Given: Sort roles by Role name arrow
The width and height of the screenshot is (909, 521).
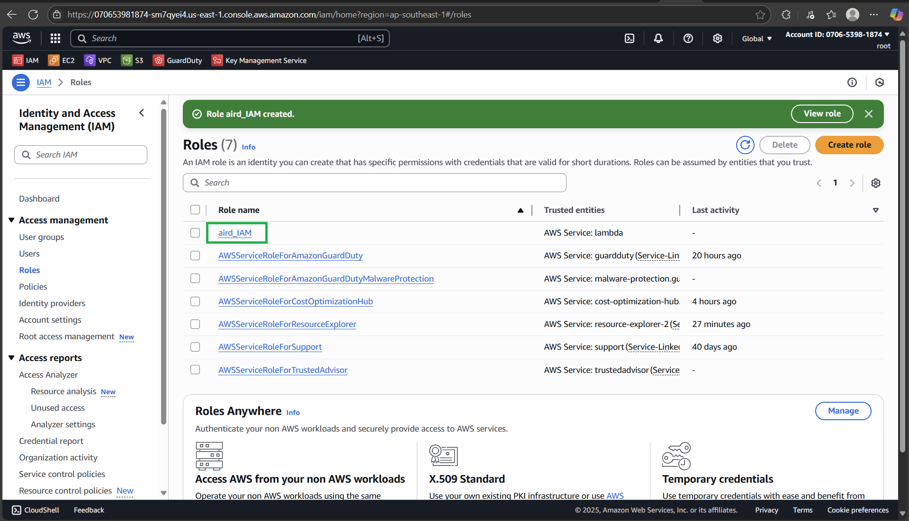Looking at the screenshot, I should (x=521, y=210).
